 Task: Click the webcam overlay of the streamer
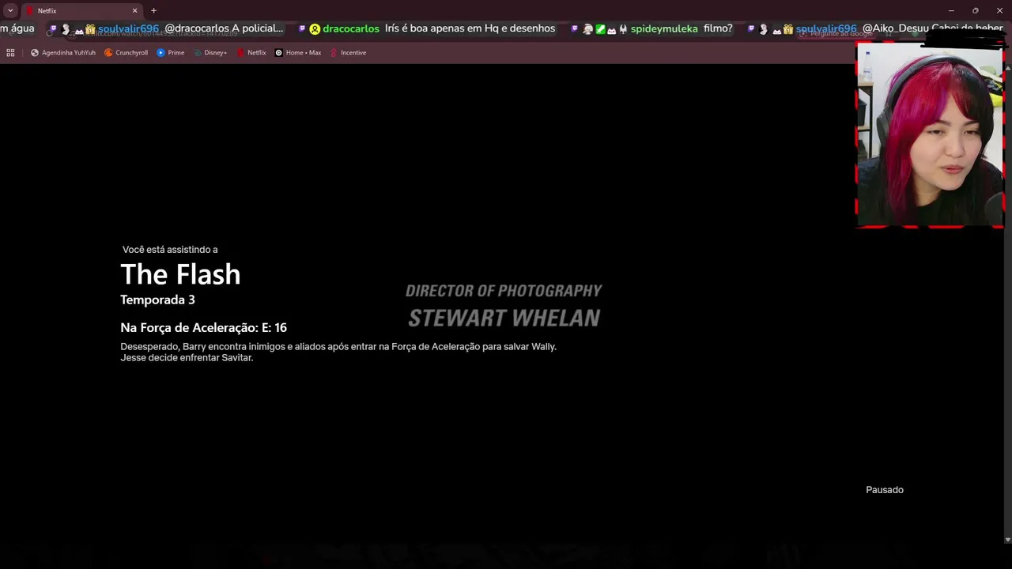coord(930,135)
